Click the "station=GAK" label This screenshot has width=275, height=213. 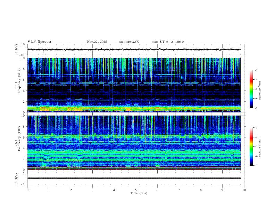pos(129,42)
